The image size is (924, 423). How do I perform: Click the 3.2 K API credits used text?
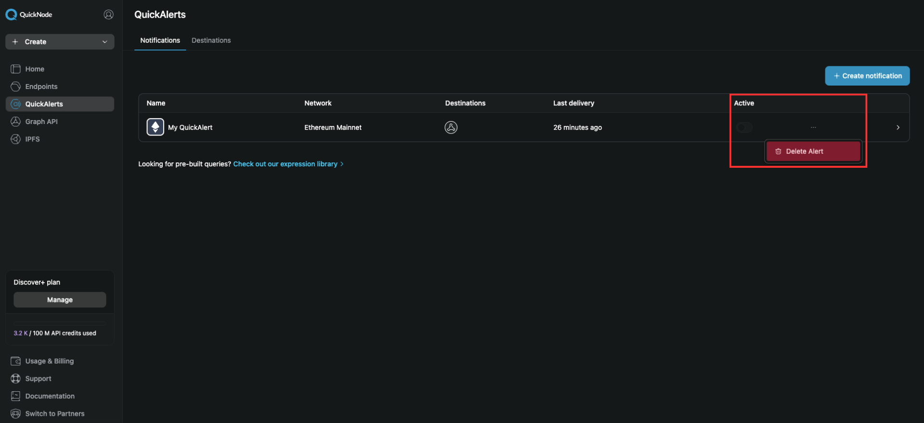(x=55, y=333)
